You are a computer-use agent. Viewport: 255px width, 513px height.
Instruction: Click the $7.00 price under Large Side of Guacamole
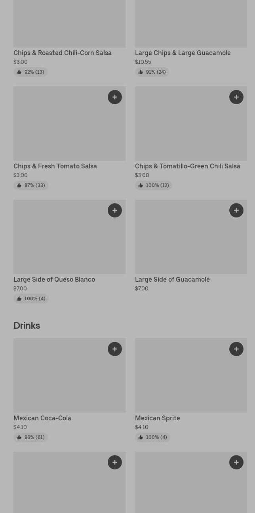142,289
